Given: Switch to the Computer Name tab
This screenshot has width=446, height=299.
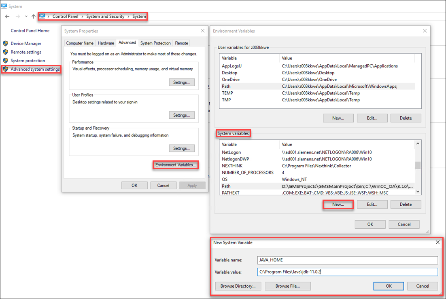Looking at the screenshot, I should [x=80, y=43].
